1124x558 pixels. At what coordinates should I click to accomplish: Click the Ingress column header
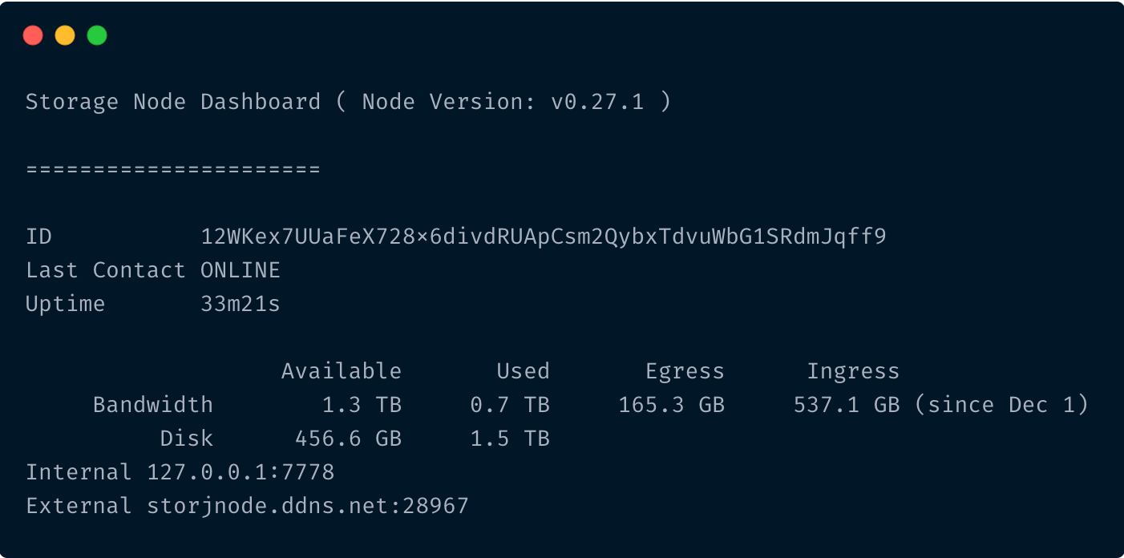853,372
